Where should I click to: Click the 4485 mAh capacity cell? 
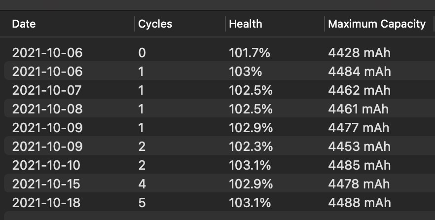(x=359, y=165)
